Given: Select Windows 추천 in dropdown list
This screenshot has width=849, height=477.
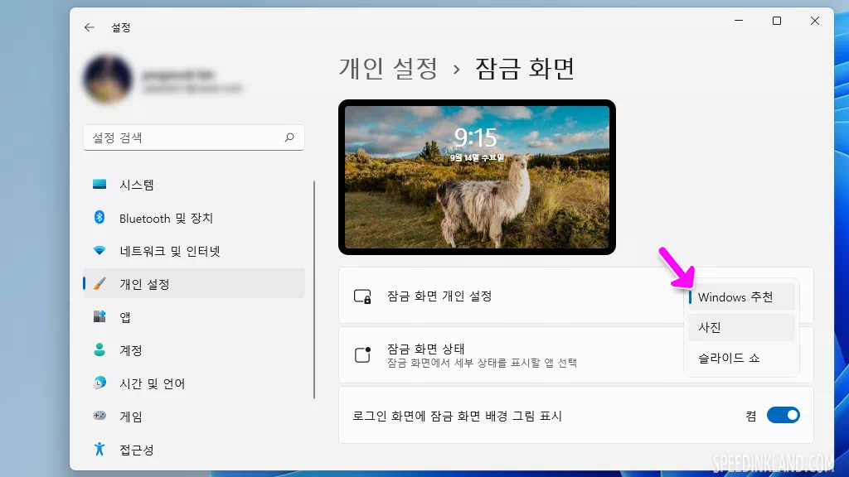Looking at the screenshot, I should point(741,297).
